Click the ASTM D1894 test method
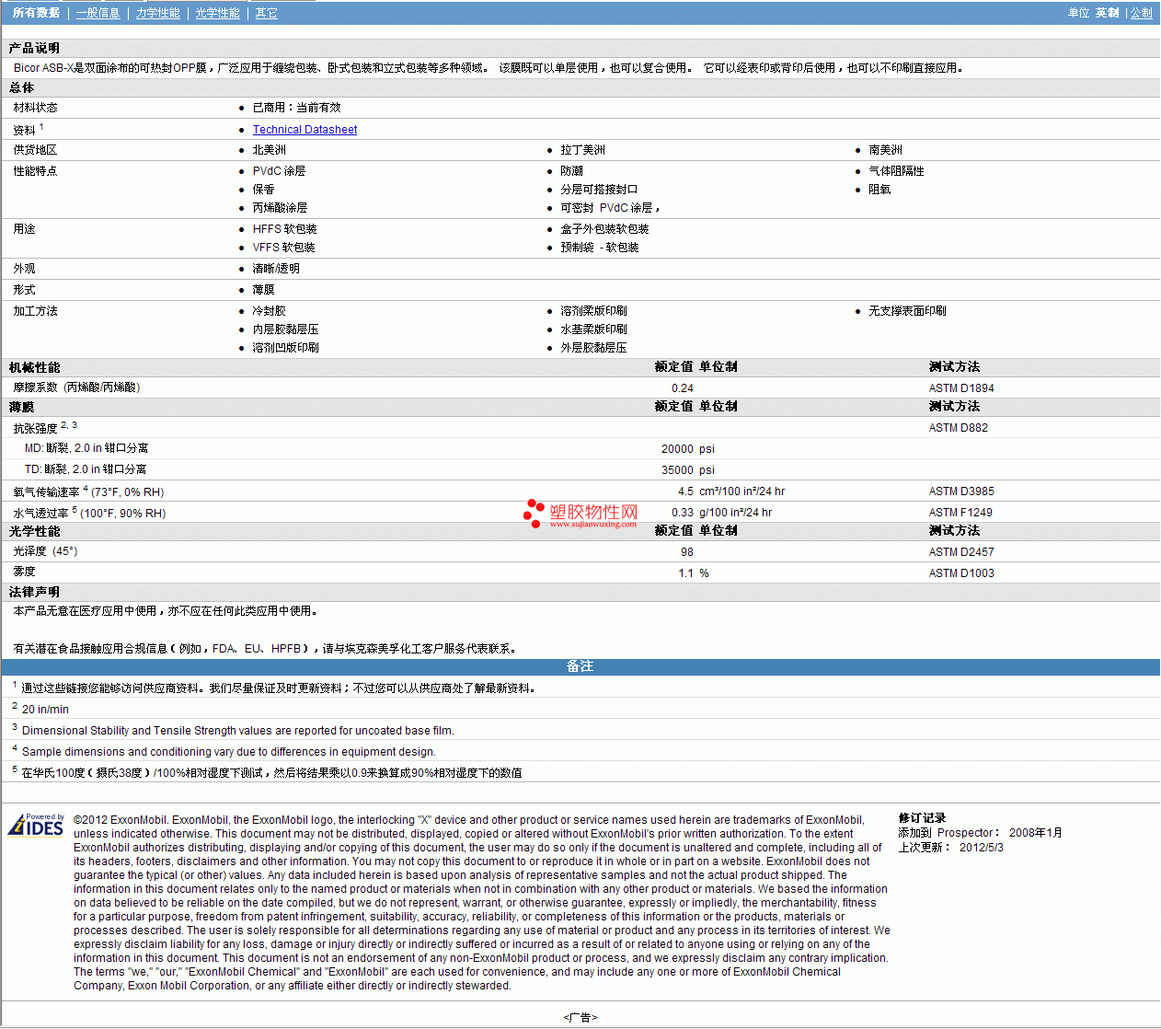 point(961,388)
